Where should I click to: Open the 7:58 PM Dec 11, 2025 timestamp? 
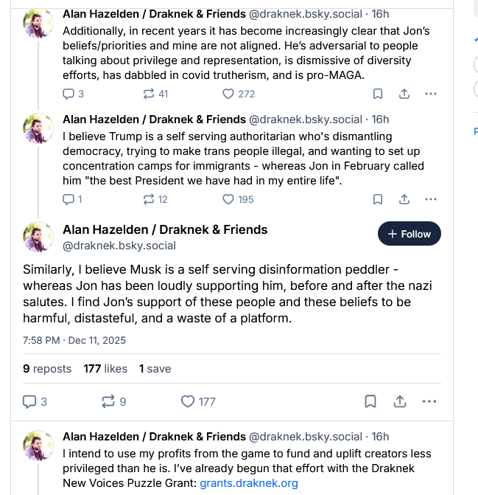(x=74, y=340)
